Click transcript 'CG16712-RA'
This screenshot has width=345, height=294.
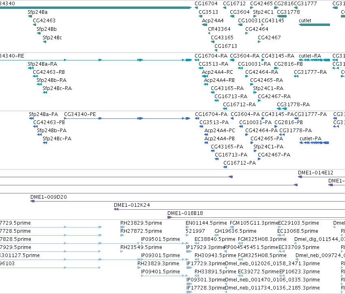tap(239, 105)
